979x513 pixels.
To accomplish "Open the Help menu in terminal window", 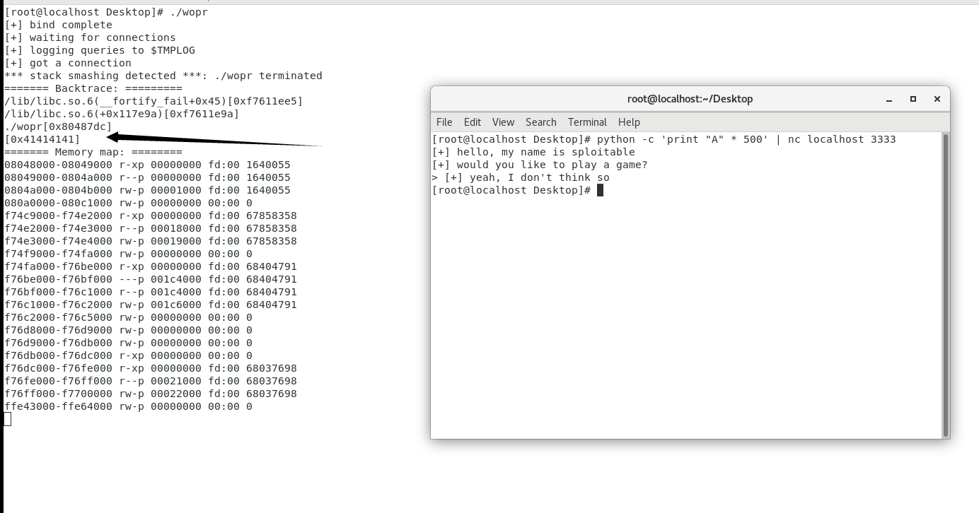I will pos(629,122).
